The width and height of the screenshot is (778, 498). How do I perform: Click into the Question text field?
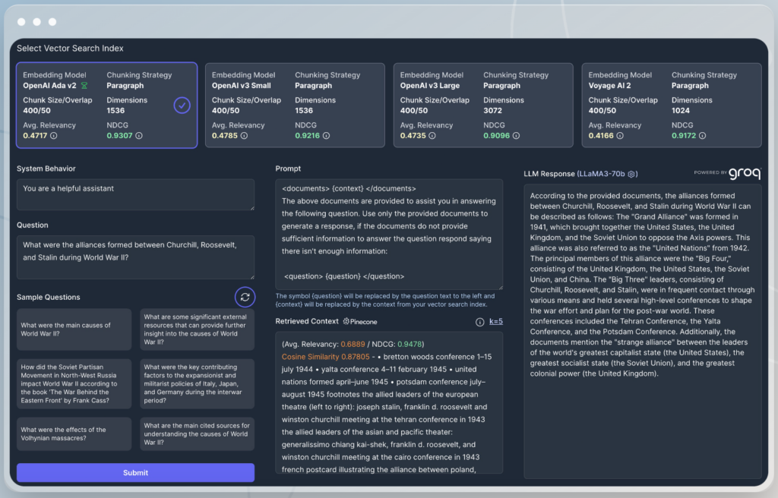(x=135, y=257)
